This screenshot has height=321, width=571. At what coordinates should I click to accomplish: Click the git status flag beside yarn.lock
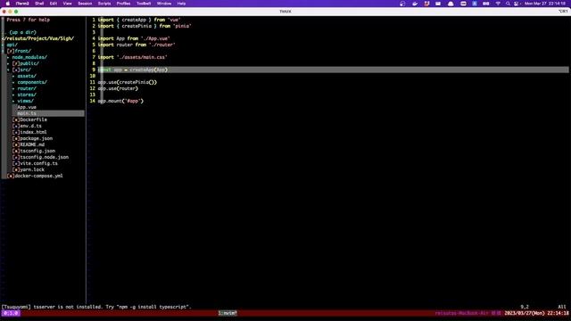(x=16, y=169)
